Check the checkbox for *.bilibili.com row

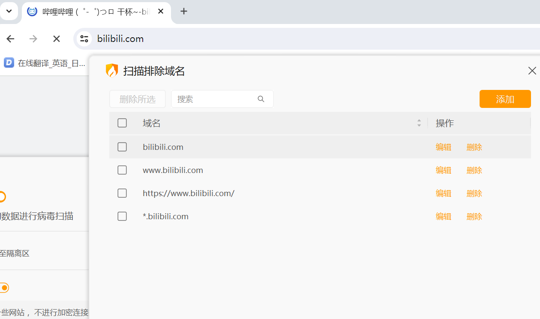[x=122, y=216]
